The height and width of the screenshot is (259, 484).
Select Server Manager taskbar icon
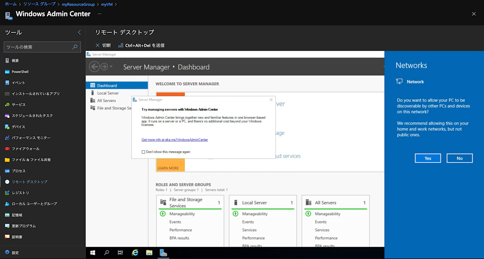click(163, 253)
